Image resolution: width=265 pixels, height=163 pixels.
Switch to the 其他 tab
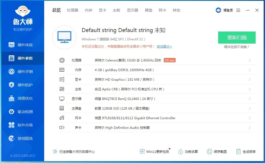click(176, 10)
